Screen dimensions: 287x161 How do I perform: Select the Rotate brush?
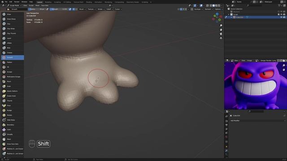click(13, 115)
